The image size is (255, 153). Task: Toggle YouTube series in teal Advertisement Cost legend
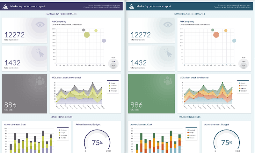point(191,138)
